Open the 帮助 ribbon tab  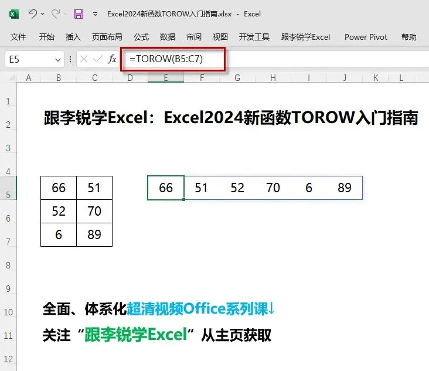pyautogui.click(x=408, y=37)
